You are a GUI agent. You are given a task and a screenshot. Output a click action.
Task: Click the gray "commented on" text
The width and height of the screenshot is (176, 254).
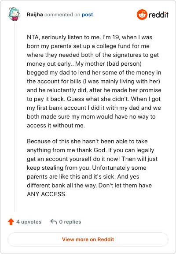coord(62,15)
